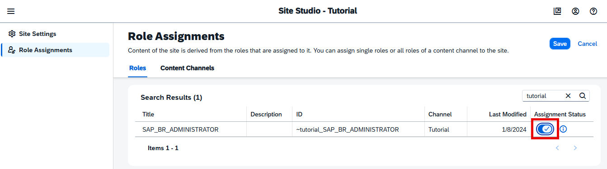
Task: Show info for SAP_BR_ADMINISTRATOR assignment
Action: point(563,129)
